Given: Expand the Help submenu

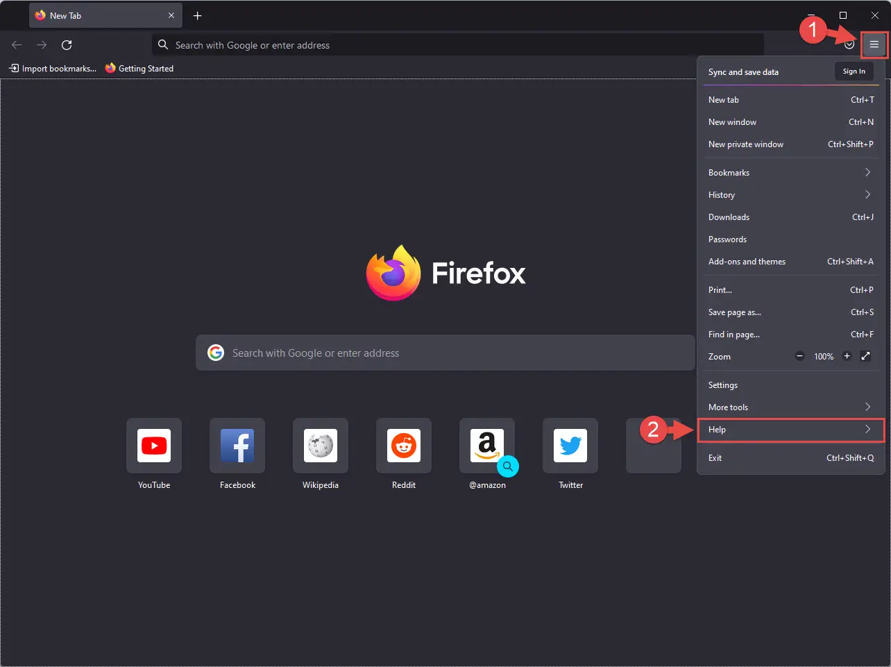Looking at the screenshot, I should click(791, 430).
